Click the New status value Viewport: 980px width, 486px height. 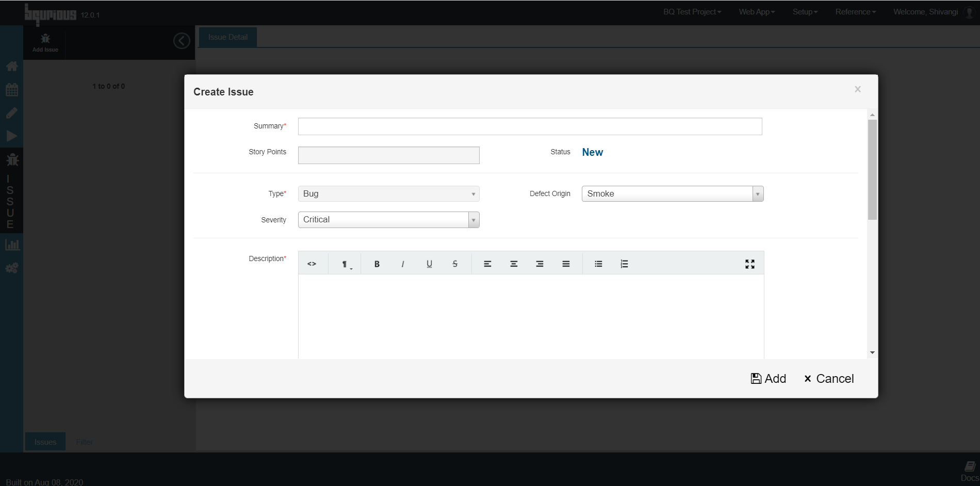pyautogui.click(x=593, y=152)
